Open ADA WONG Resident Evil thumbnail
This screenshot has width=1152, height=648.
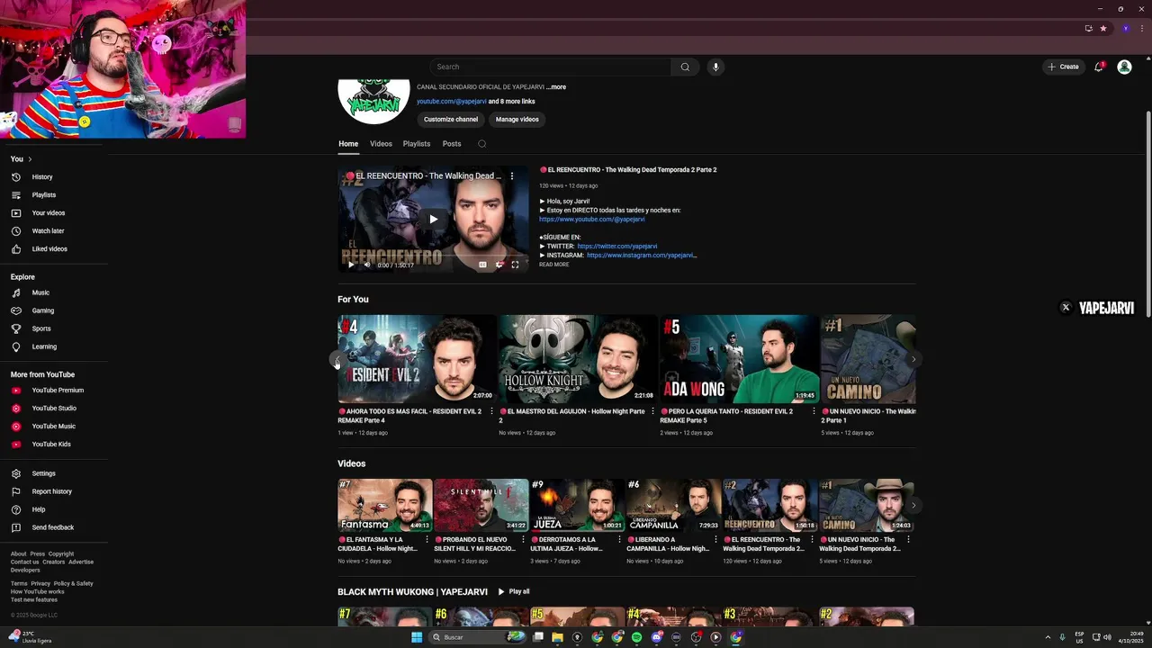coord(739,359)
